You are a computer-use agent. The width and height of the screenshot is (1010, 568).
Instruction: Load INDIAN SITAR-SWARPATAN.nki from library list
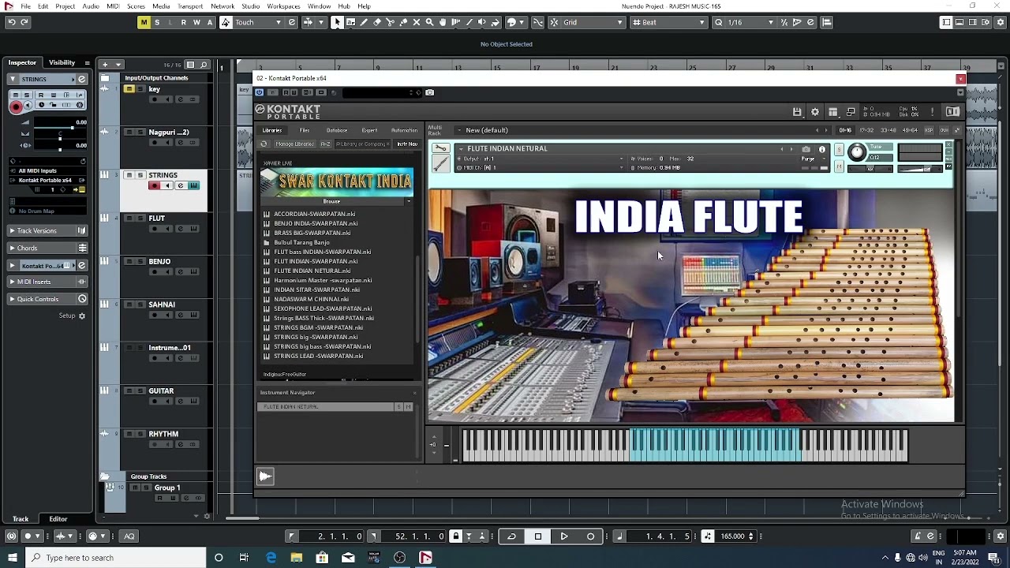click(316, 290)
